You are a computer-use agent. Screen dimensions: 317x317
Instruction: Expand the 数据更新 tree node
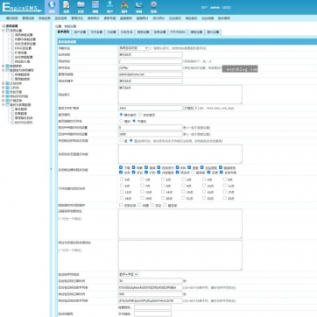coord(4,66)
